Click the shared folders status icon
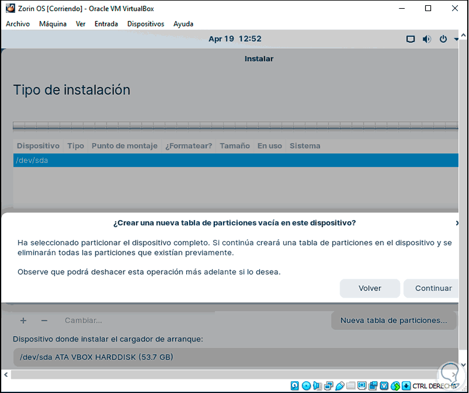Viewport: 469px width, 393px height. 351,385
